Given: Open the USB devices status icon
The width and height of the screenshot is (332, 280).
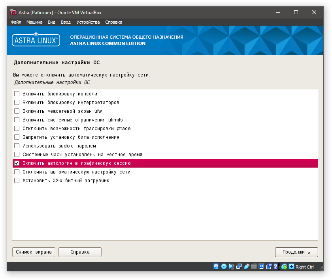Looking at the screenshot, I should coord(247,267).
